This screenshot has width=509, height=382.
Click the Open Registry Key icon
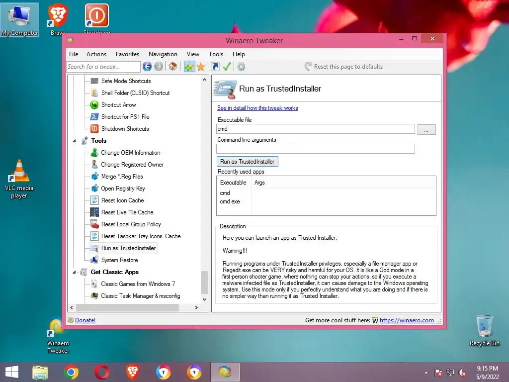pos(94,189)
